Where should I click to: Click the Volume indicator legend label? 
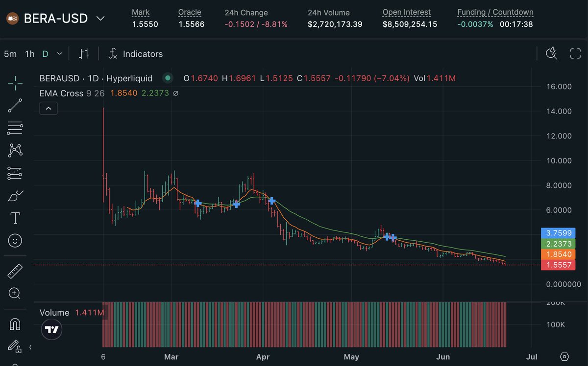(55, 313)
